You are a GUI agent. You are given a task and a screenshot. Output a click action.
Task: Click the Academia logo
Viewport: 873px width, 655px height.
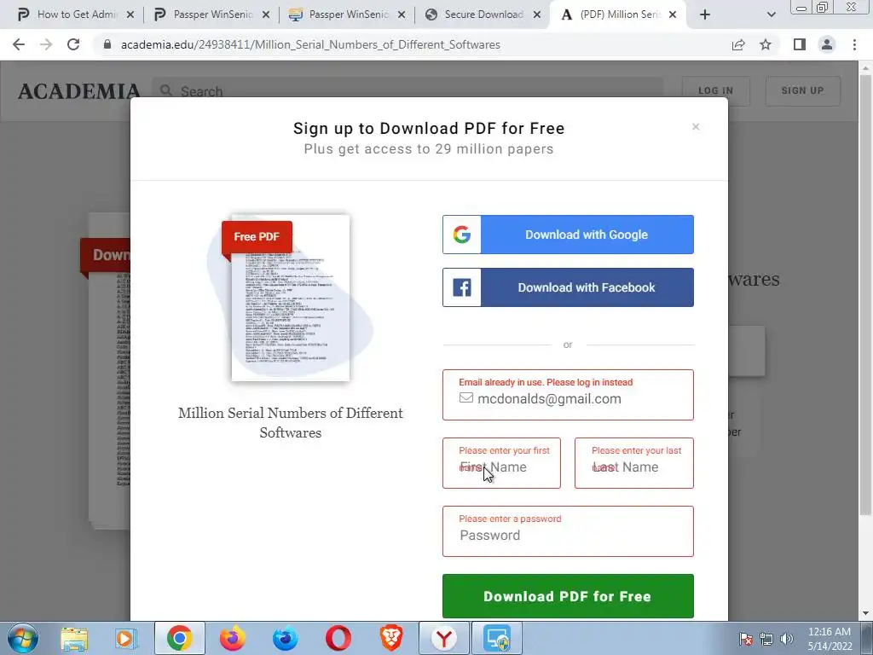[79, 90]
